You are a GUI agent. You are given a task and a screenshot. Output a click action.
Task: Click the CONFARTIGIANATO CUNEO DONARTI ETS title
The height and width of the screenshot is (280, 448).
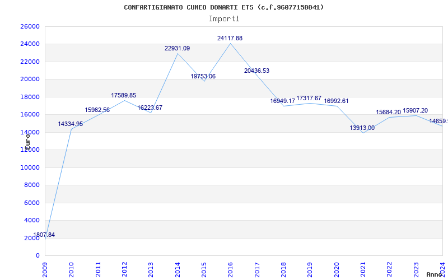[189, 7]
